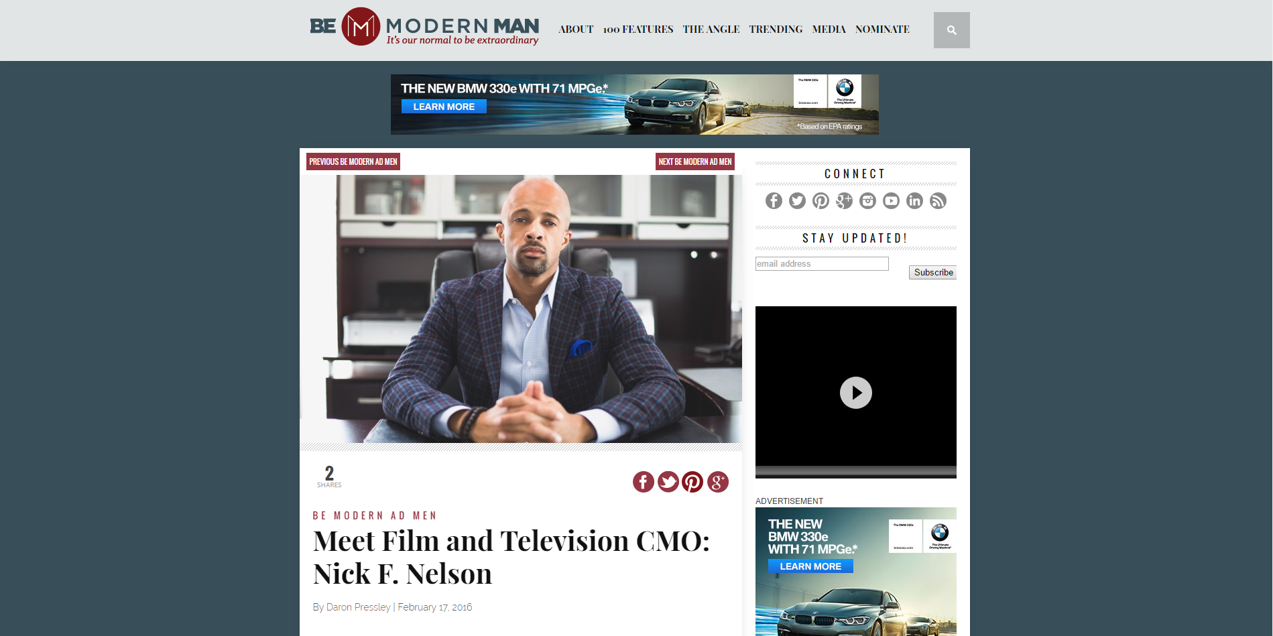
Task: Click the Subscribe button
Action: tap(932, 272)
